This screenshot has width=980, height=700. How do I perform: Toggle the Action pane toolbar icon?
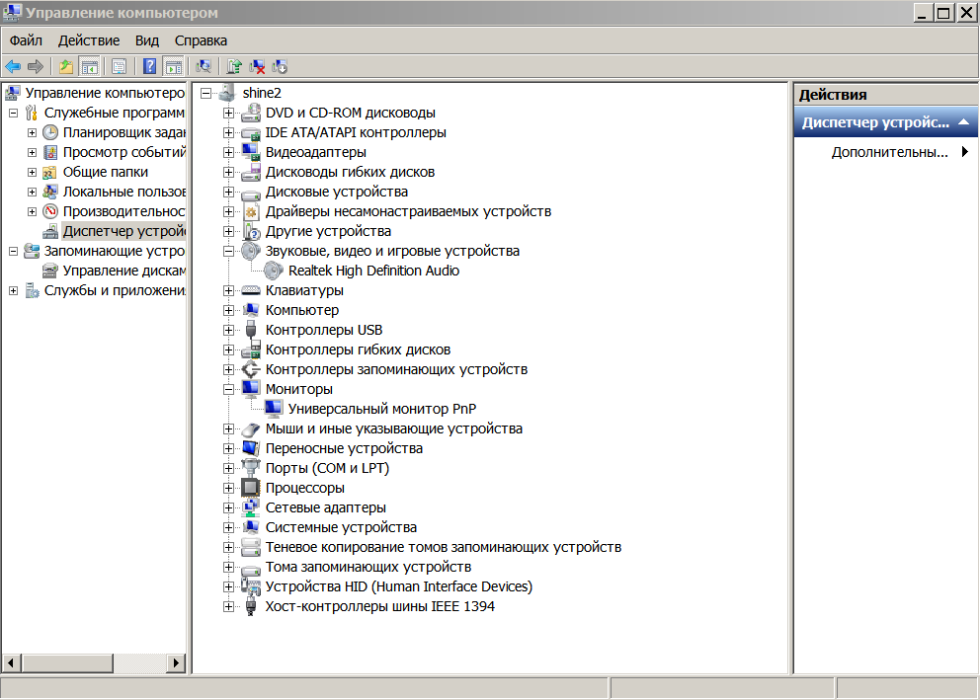pos(174,66)
